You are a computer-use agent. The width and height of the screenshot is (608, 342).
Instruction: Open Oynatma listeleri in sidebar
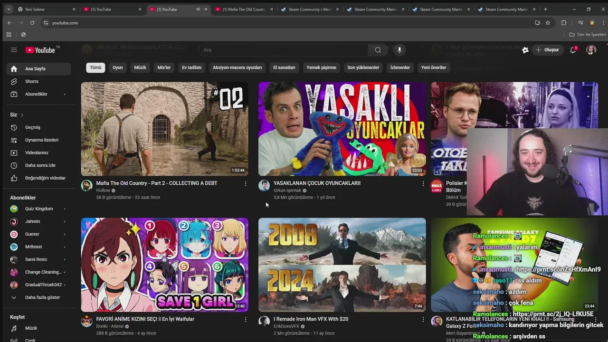38,140
